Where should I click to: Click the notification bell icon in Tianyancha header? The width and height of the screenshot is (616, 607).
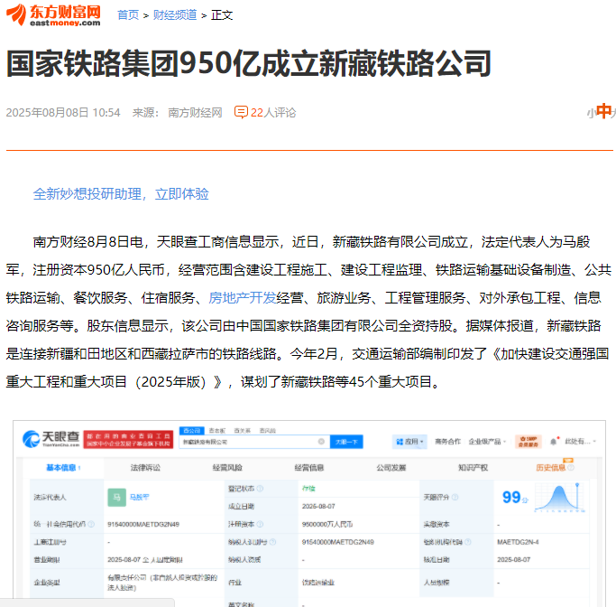click(554, 442)
